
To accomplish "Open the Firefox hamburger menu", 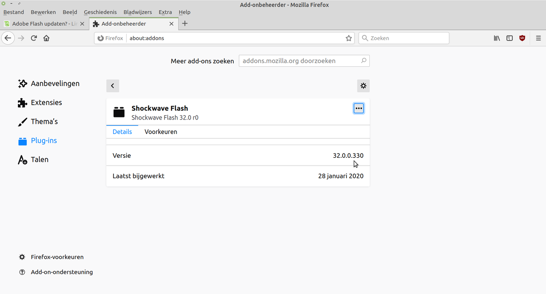I will tap(538, 38).
